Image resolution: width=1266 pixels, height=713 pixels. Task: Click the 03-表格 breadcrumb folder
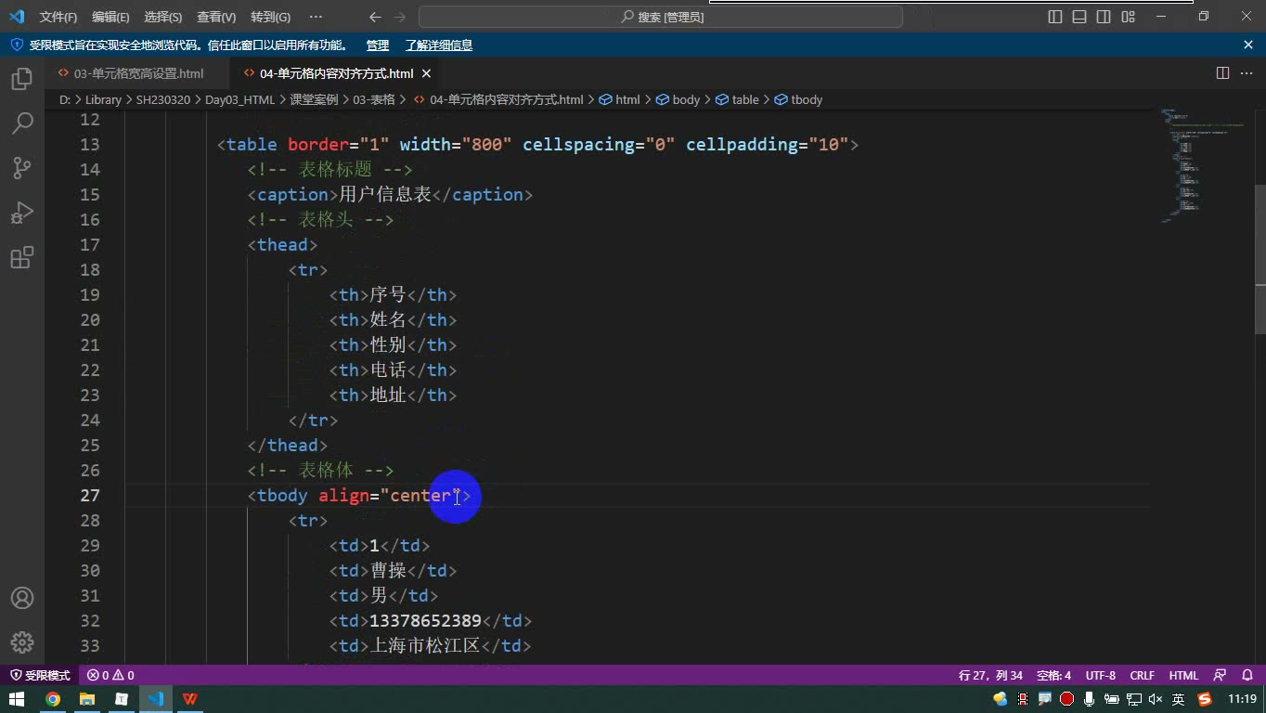click(x=374, y=99)
